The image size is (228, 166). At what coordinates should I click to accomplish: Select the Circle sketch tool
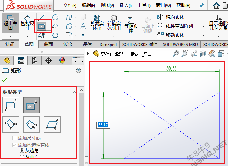click(55, 17)
